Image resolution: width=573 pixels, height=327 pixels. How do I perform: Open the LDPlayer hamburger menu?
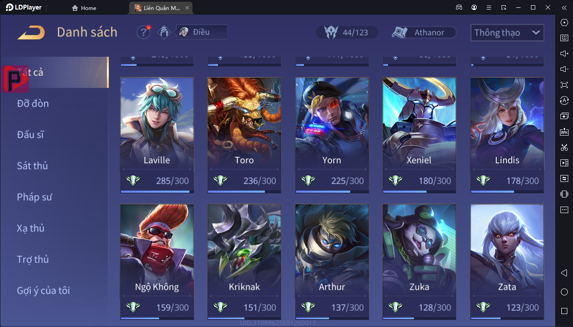point(489,7)
